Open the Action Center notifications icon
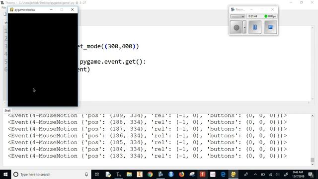Image resolution: width=318 pixels, height=179 pixels. pos(311,175)
